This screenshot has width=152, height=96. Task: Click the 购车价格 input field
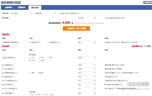[85, 18]
